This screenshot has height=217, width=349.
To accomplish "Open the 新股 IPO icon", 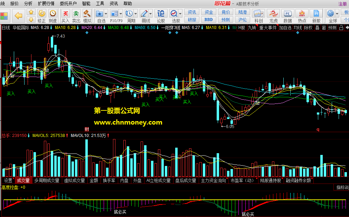I will click(x=316, y=13).
